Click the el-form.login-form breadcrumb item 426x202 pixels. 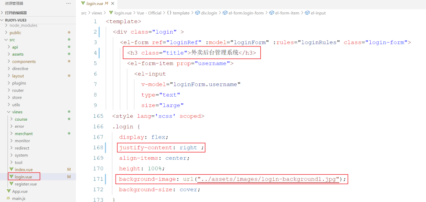coord(246,13)
